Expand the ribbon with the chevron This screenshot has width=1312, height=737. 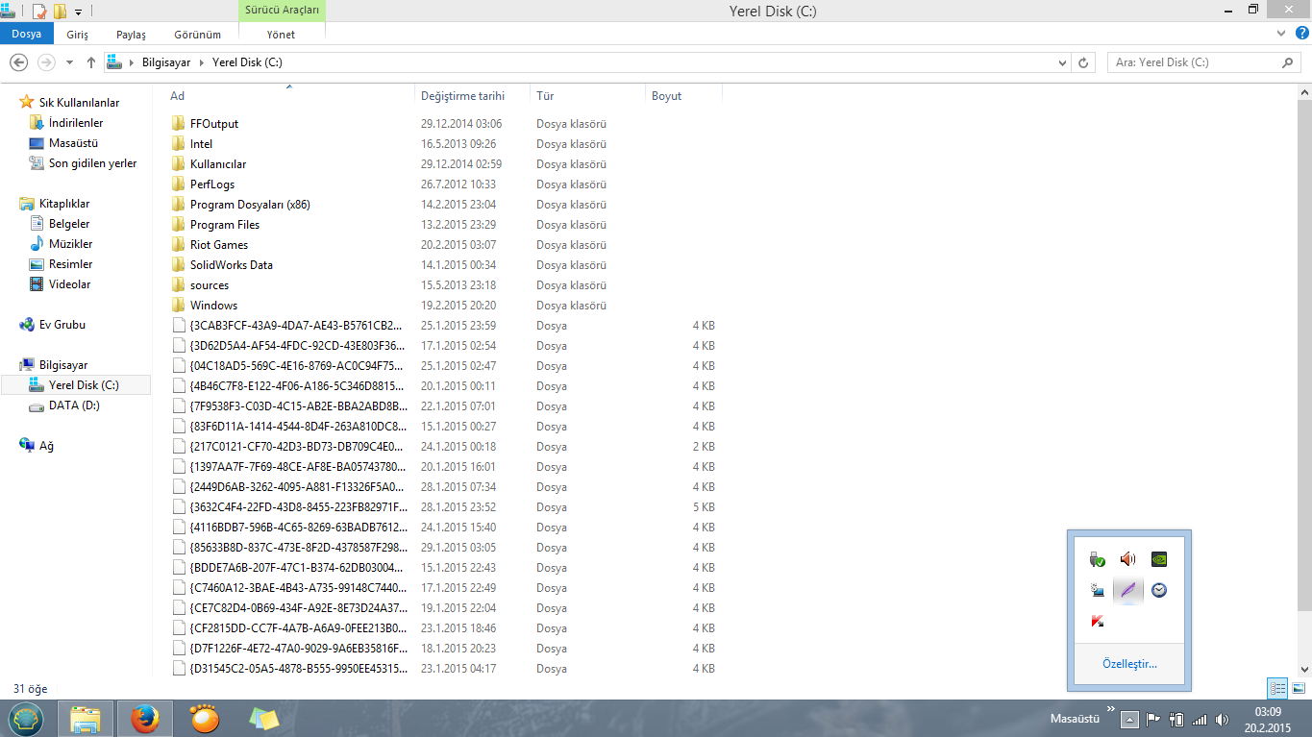[x=1283, y=33]
